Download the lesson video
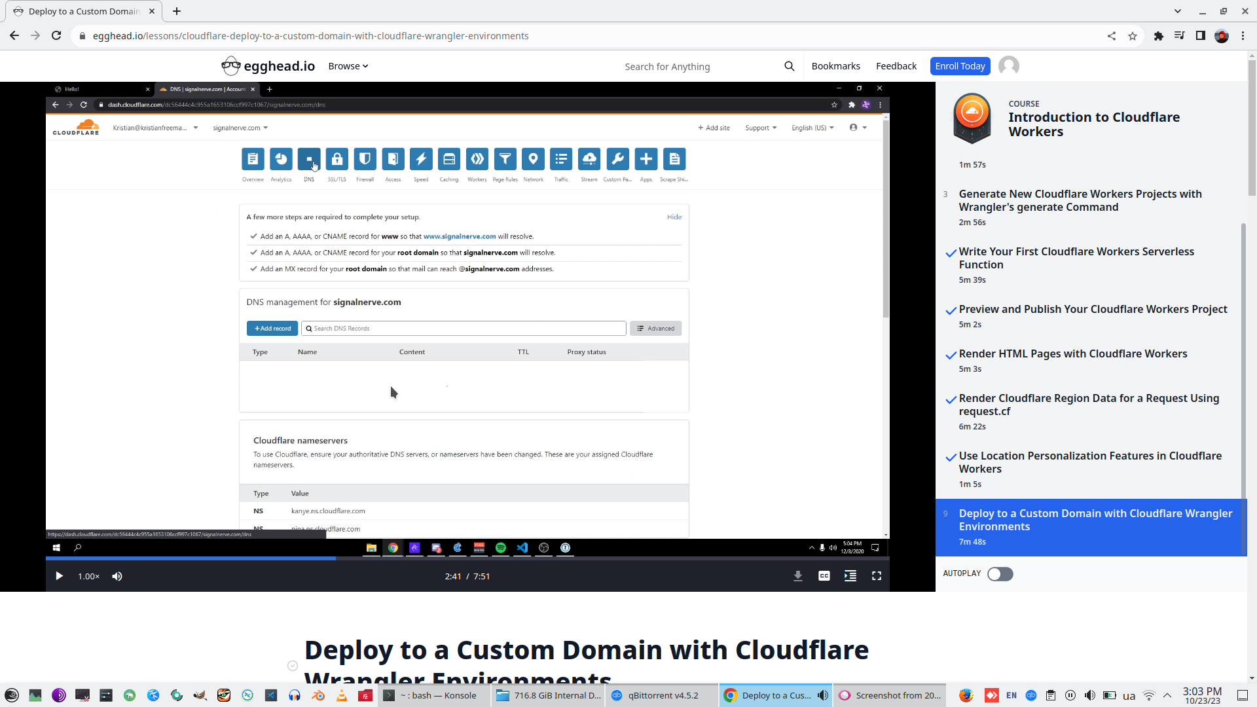Screen dimensions: 1257x707 point(798,576)
